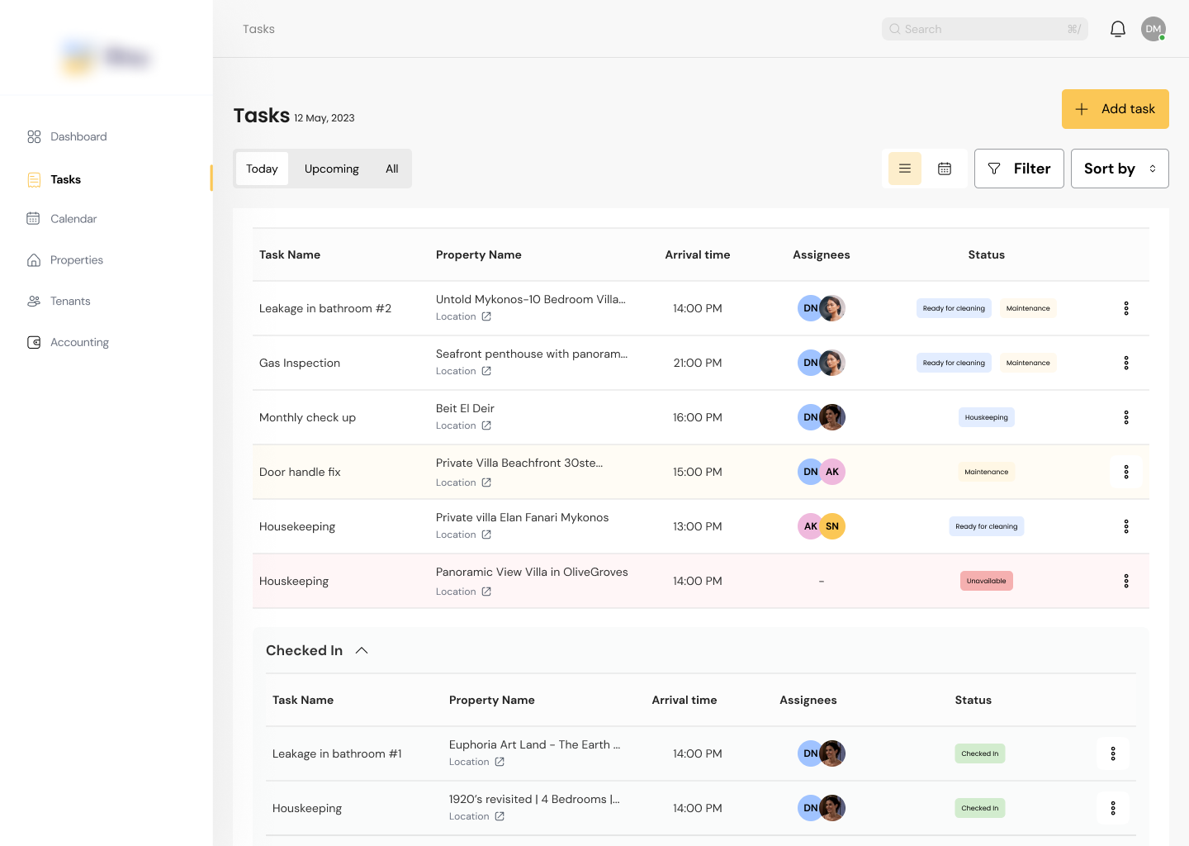Open Accounting in sidebar menu
The width and height of the screenshot is (1189, 846).
point(79,342)
